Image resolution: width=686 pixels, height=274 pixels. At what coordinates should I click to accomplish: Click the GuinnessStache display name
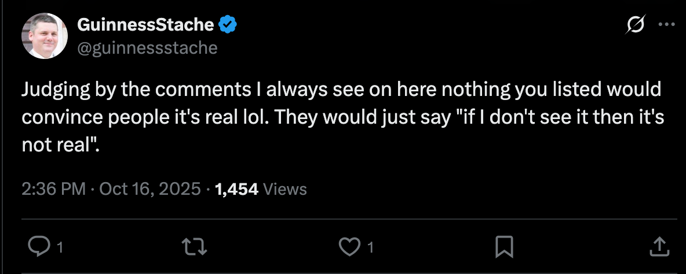pyautogui.click(x=145, y=25)
